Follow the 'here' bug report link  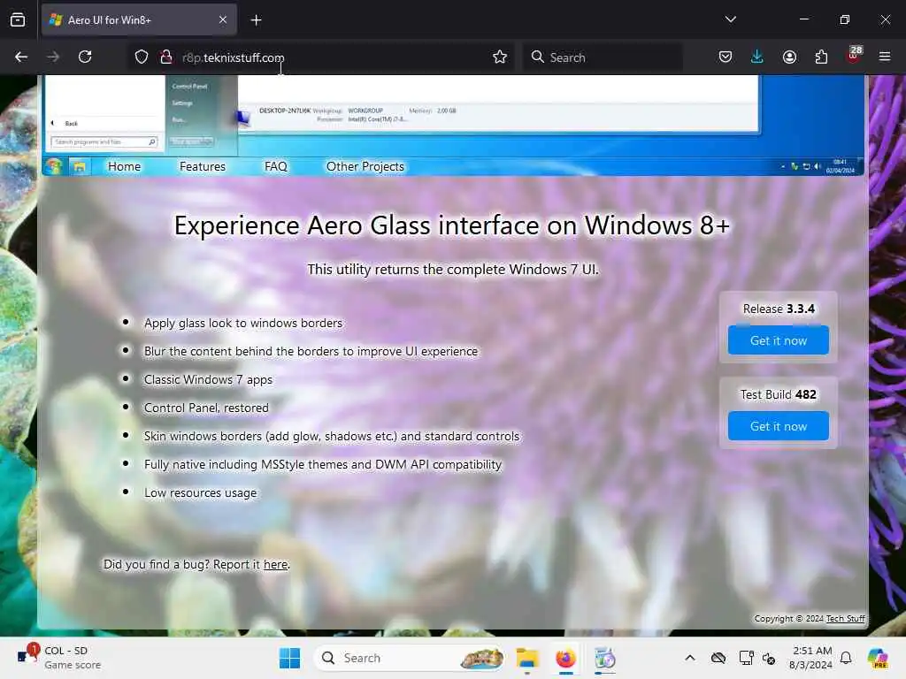pos(276,565)
